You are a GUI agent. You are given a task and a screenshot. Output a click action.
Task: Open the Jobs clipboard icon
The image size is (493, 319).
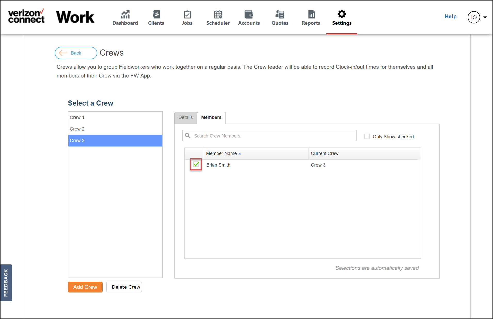187,14
